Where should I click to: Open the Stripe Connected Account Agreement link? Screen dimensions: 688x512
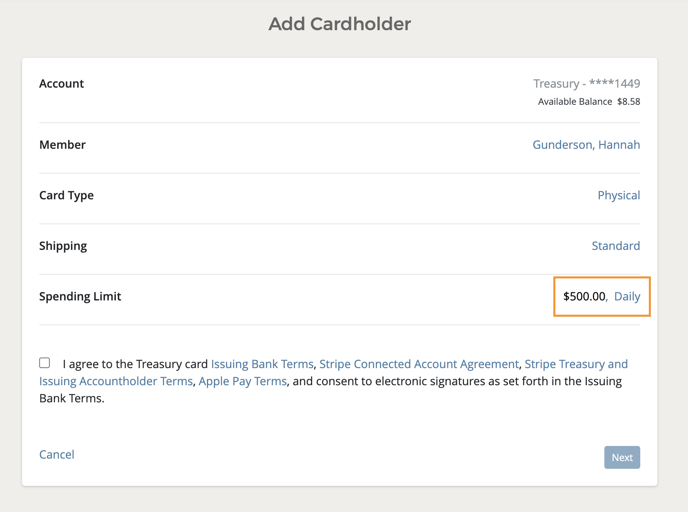[419, 364]
